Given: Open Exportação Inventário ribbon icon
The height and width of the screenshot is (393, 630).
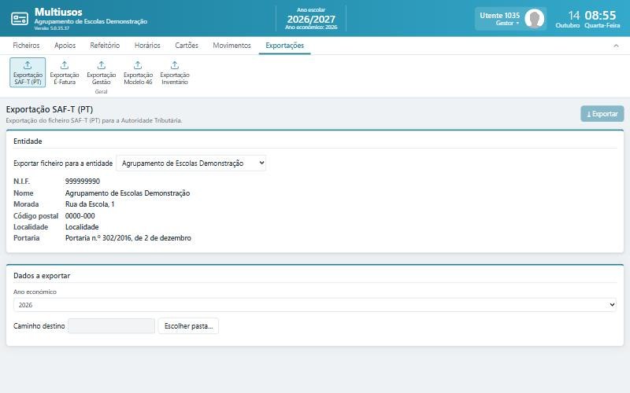Looking at the screenshot, I should [x=175, y=72].
